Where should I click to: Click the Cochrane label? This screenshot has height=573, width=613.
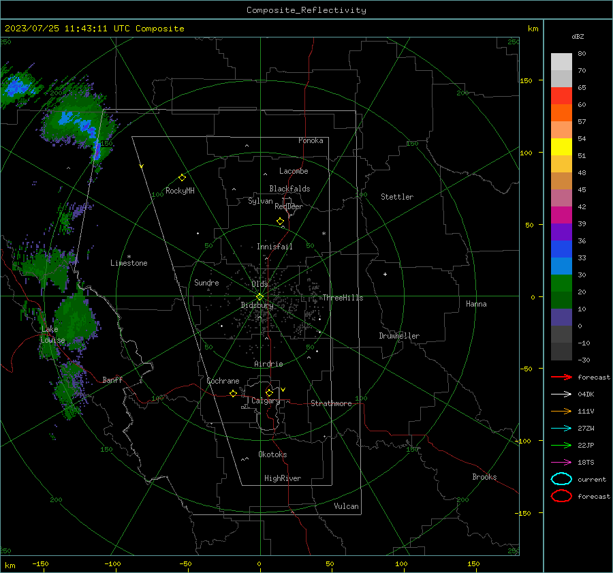[223, 381]
